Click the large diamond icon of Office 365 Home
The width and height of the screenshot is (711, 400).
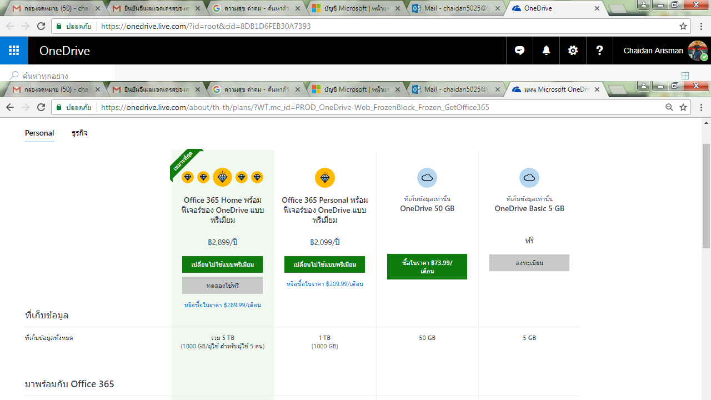pyautogui.click(x=222, y=177)
